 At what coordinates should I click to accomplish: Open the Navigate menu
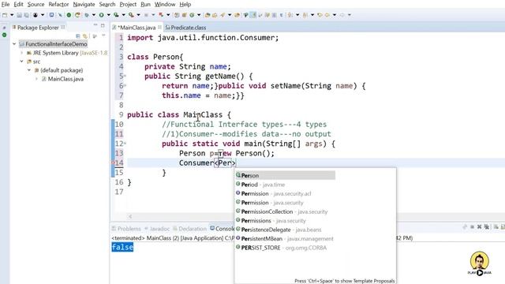coord(84,5)
